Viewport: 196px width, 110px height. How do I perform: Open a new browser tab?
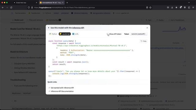[x=67, y=3]
